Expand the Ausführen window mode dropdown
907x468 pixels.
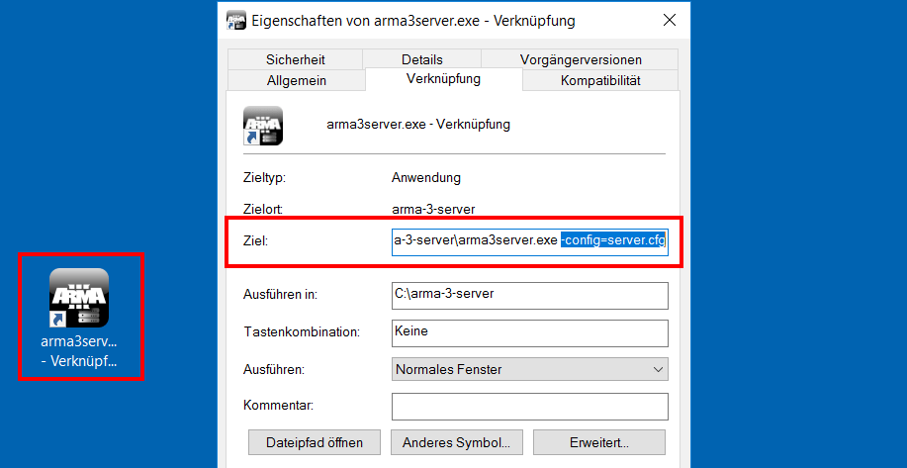click(x=530, y=369)
